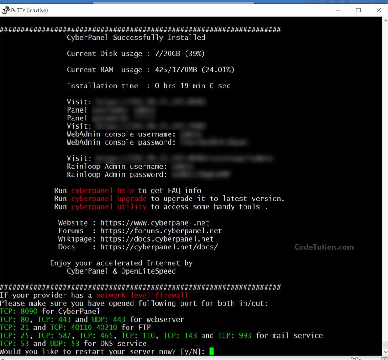Select 'Current Disk usage : 7/20GB (39%)' line
This screenshot has height=360, width=388.
click(x=136, y=54)
